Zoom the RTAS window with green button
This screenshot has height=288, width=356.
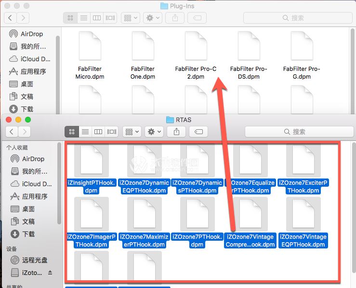point(28,120)
